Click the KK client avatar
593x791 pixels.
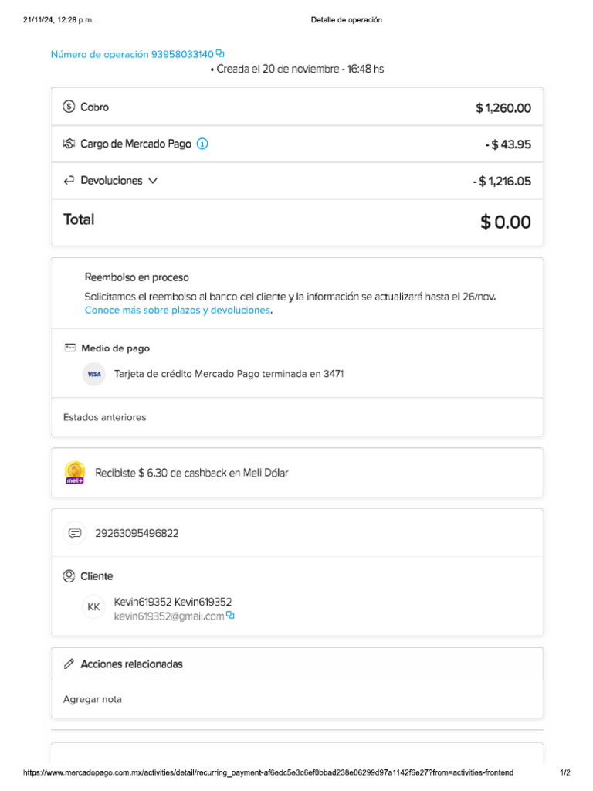(x=93, y=608)
